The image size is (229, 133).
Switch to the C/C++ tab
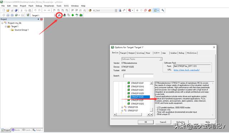point(157,53)
